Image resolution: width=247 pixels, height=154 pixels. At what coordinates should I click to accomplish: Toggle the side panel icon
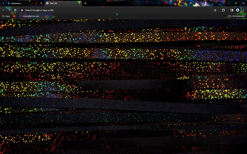click(232, 10)
